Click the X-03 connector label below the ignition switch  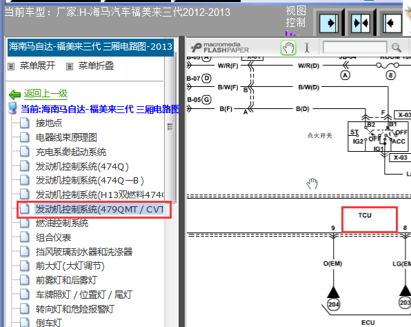pyautogui.click(x=401, y=157)
